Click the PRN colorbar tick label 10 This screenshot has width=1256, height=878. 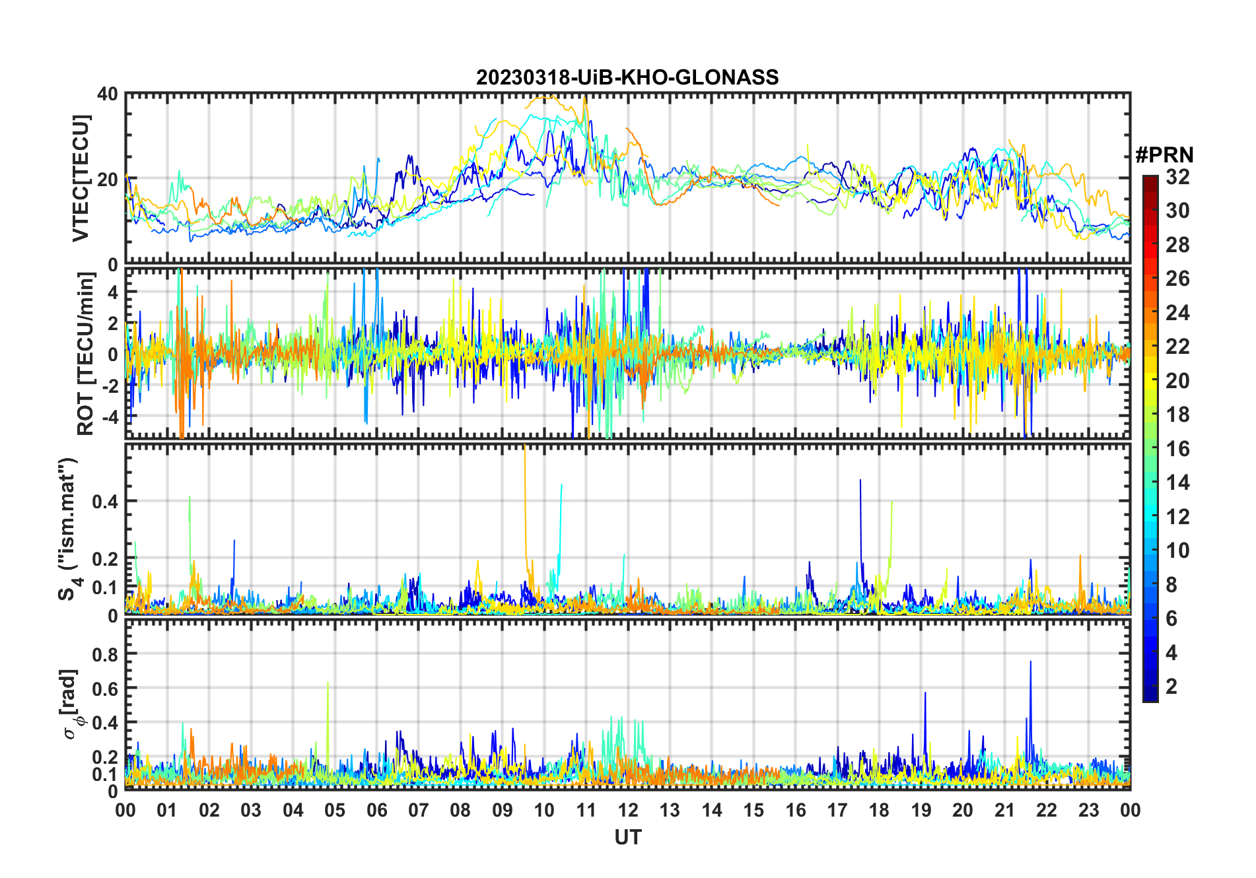tap(1177, 551)
